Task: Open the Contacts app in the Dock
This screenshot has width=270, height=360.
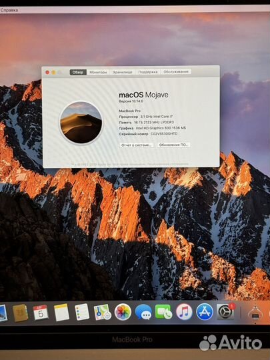Action: pos(20,313)
